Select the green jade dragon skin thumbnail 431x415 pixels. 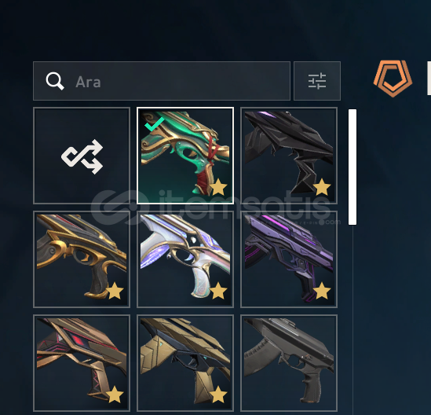185,156
